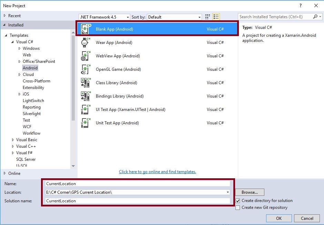The height and width of the screenshot is (225, 324).
Task: Select the Wear App (Android) template row
Action: 157,42
